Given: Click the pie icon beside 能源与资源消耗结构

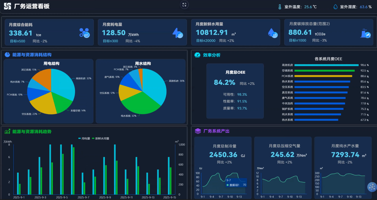Looking at the screenshot, I should pos(7,54).
